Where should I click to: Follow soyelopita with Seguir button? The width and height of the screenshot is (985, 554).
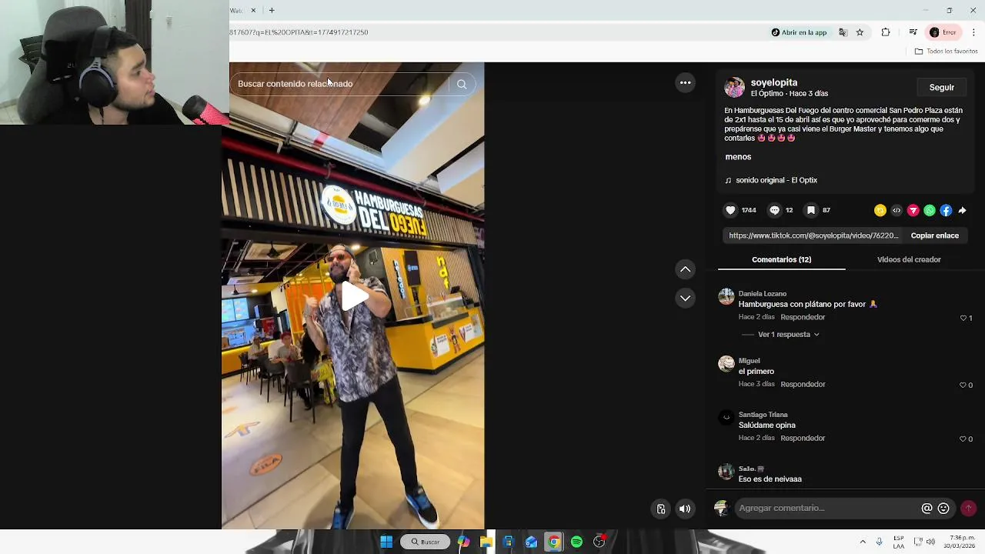(941, 88)
